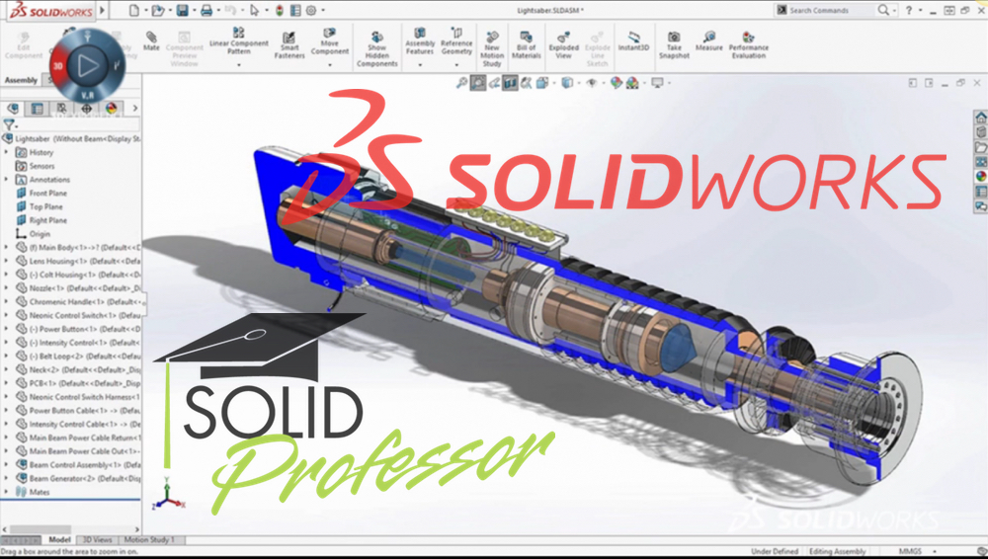Select the Origin item

click(40, 234)
